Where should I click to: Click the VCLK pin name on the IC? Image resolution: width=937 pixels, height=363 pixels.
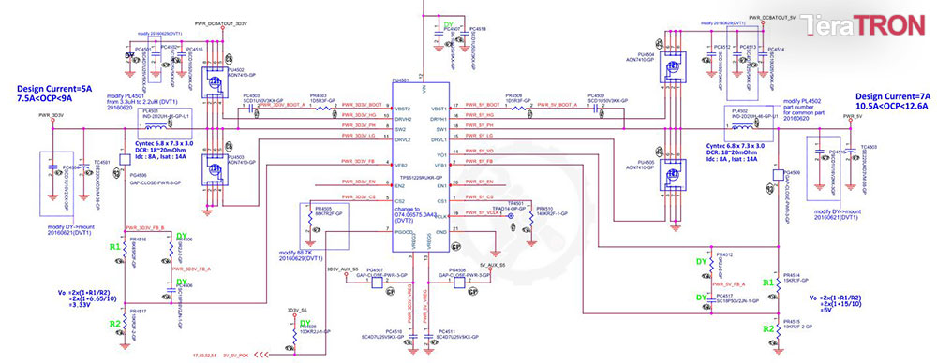(441, 217)
